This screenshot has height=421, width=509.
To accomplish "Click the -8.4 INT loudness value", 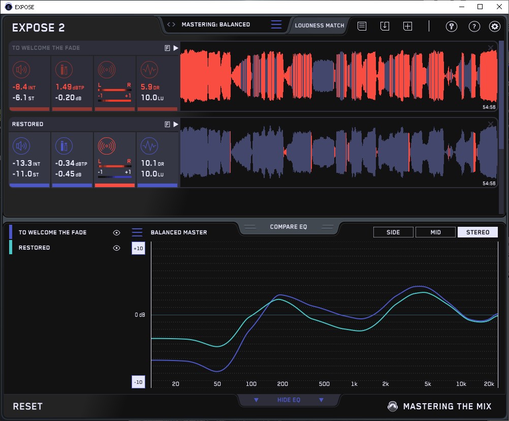I will tap(24, 87).
